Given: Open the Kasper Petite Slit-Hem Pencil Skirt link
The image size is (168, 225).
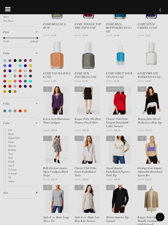Looking at the screenshot, I should (x=88, y=121).
